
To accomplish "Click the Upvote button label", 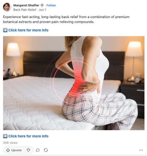I will [x=16, y=150].
